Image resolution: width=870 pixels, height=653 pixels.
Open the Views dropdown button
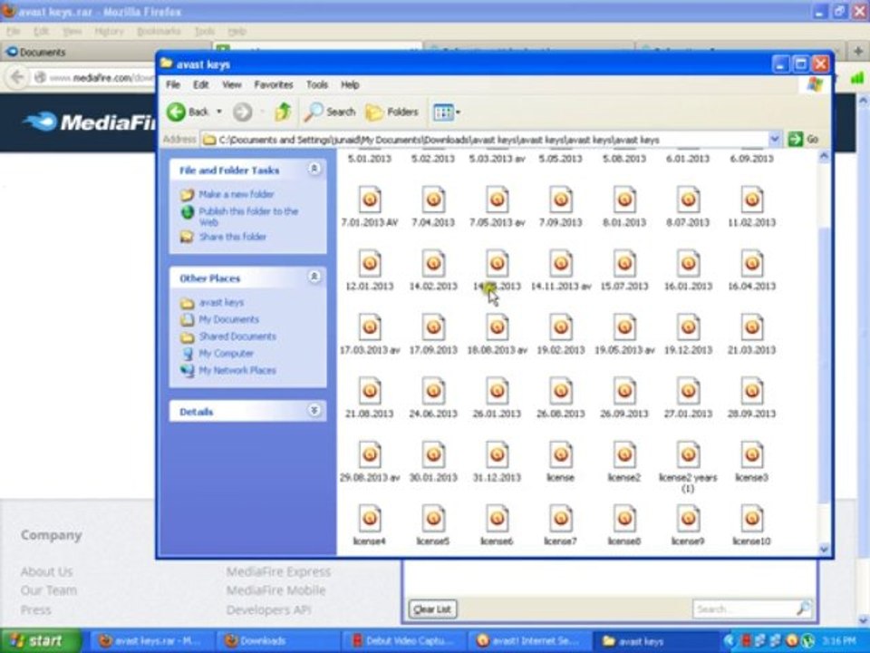tap(446, 112)
